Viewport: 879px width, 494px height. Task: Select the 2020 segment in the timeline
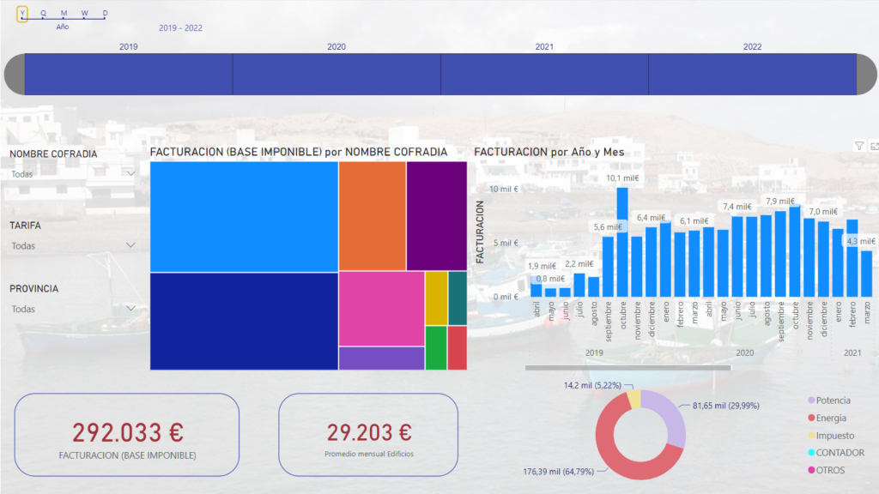(336, 75)
